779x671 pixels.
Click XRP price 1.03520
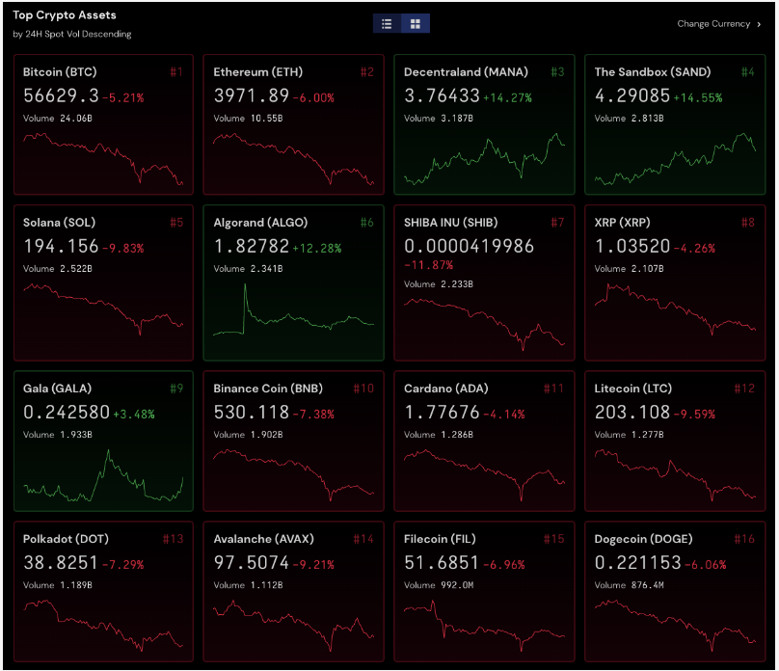pyautogui.click(x=632, y=246)
